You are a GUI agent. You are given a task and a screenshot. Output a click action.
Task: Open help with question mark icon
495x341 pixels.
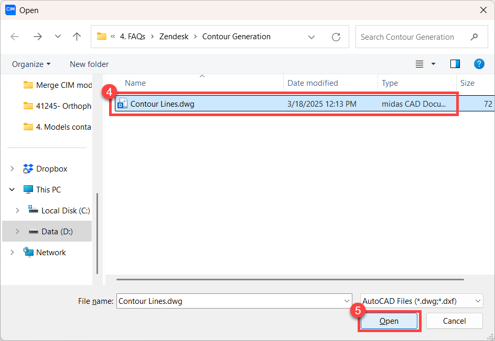click(479, 64)
